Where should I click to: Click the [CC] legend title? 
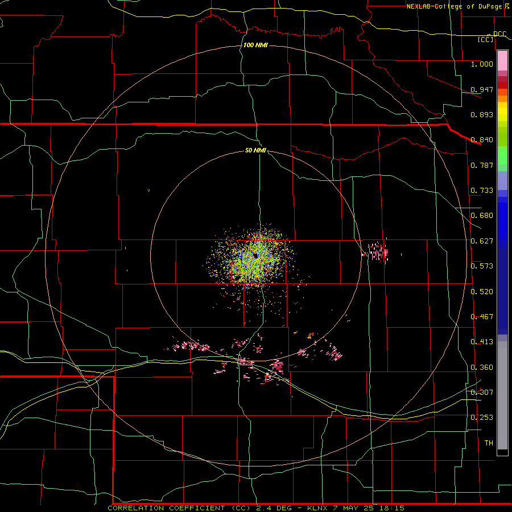[486, 39]
